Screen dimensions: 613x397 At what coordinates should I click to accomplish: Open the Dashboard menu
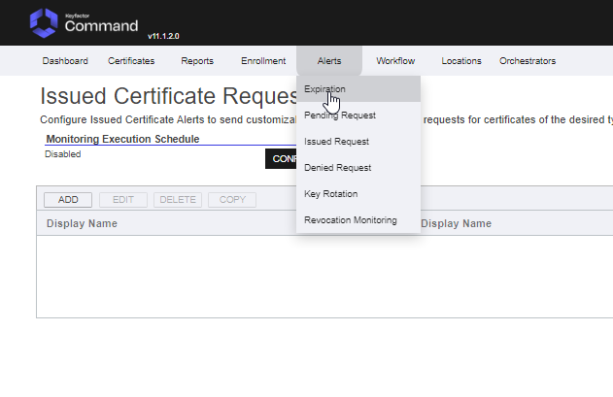(65, 61)
